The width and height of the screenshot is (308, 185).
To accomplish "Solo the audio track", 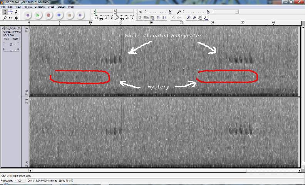I will tap(15, 39).
